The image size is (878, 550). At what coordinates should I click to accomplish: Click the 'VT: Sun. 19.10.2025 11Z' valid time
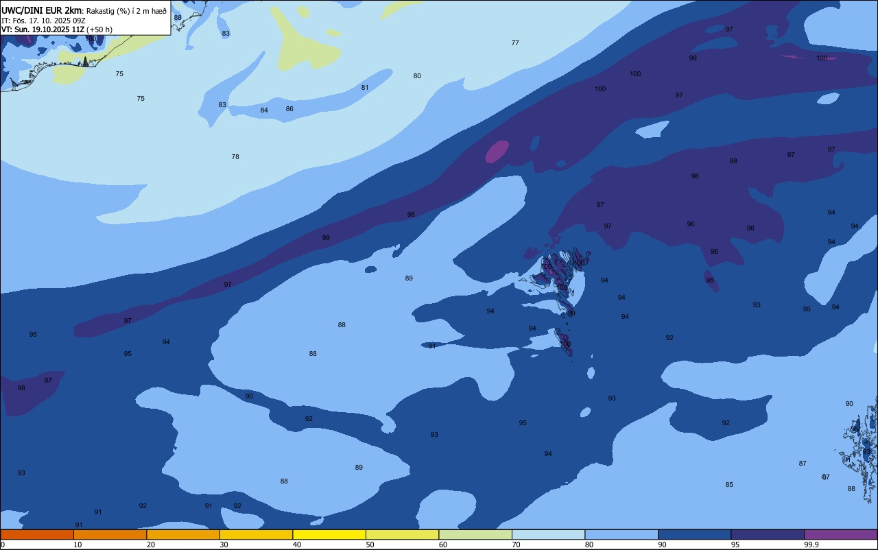43,29
